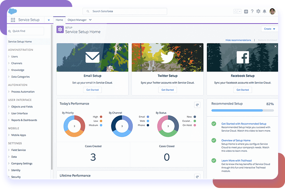Expand the User Interface tree item
Screen dimensions: 285x190
[9, 113]
